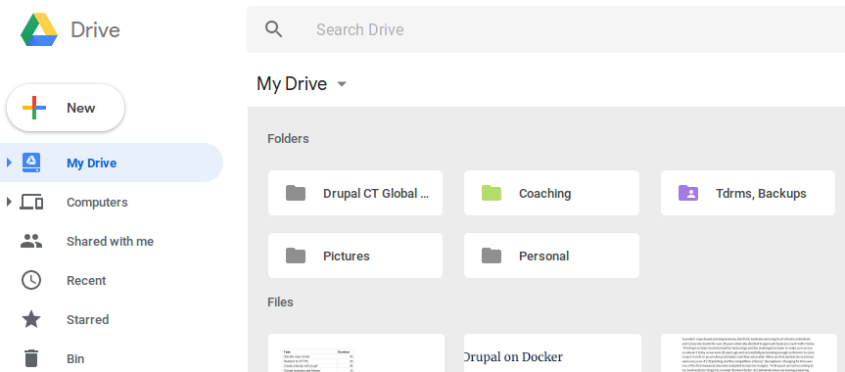The height and width of the screenshot is (372, 845).
Task: Click the Folders section label
Action: point(288,139)
